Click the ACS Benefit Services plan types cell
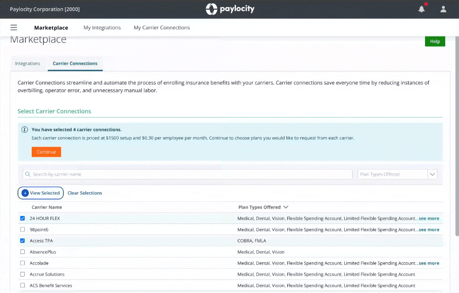This screenshot has width=459, height=293. point(326,285)
